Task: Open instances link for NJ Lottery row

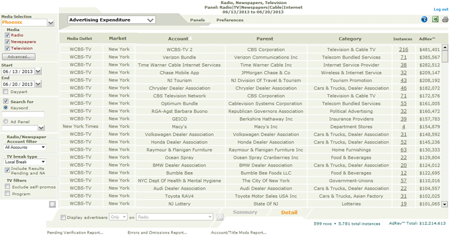Action: (403, 204)
